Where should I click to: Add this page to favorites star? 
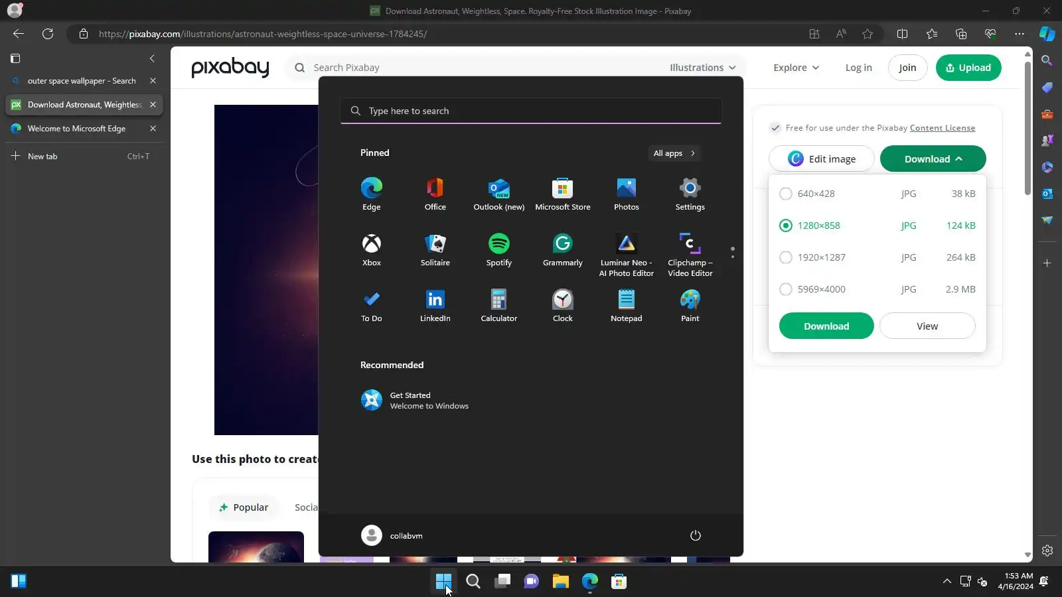point(868,34)
